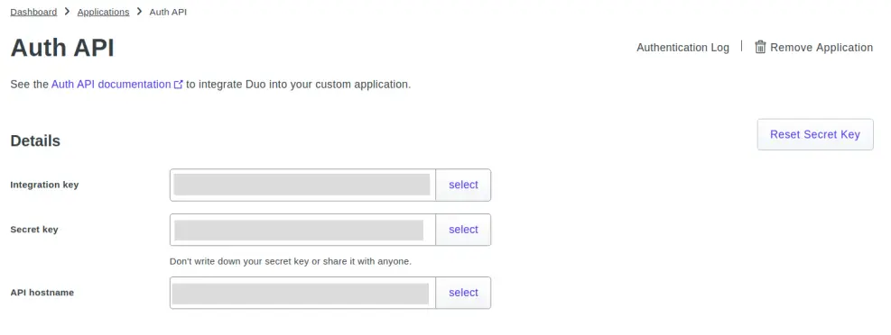Select the API hostname value

pos(463,293)
